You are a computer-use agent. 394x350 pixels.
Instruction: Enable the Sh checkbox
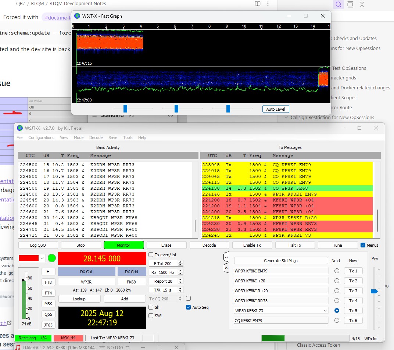tap(151, 307)
